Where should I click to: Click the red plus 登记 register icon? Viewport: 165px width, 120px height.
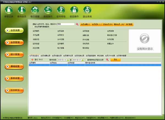(x=32, y=60)
